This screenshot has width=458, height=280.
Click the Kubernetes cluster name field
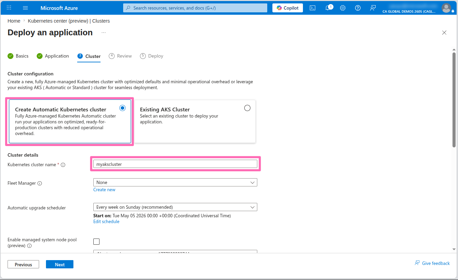coord(175,164)
